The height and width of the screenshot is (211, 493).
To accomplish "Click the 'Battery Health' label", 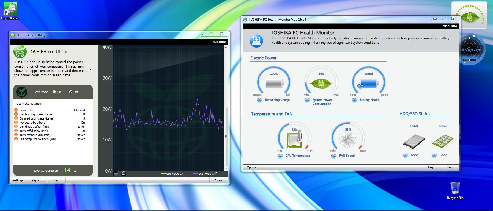I will pyautogui.click(x=369, y=100).
